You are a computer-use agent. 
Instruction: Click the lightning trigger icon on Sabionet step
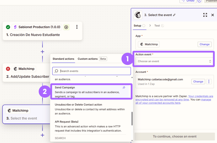(x=66, y=27)
